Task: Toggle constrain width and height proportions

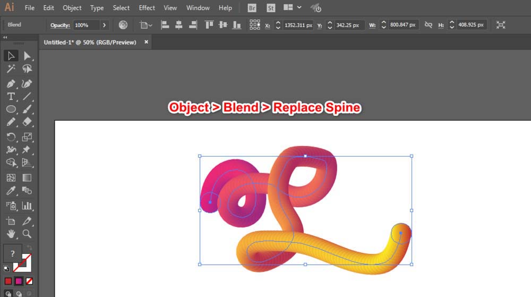Action: click(429, 25)
